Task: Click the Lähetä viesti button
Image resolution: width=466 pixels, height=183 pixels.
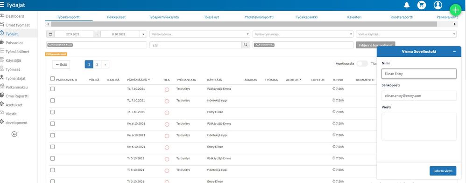Action: click(x=443, y=171)
